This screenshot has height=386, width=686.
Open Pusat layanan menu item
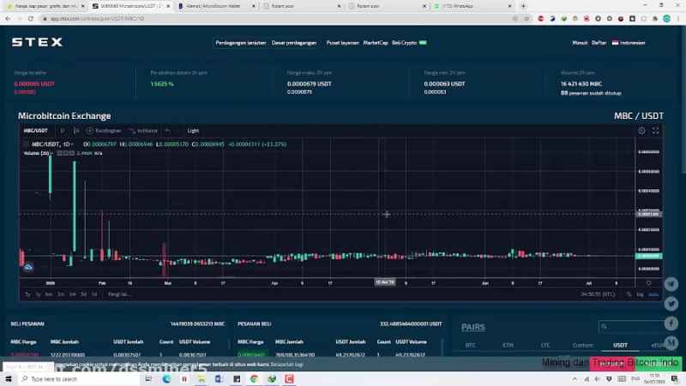(342, 43)
